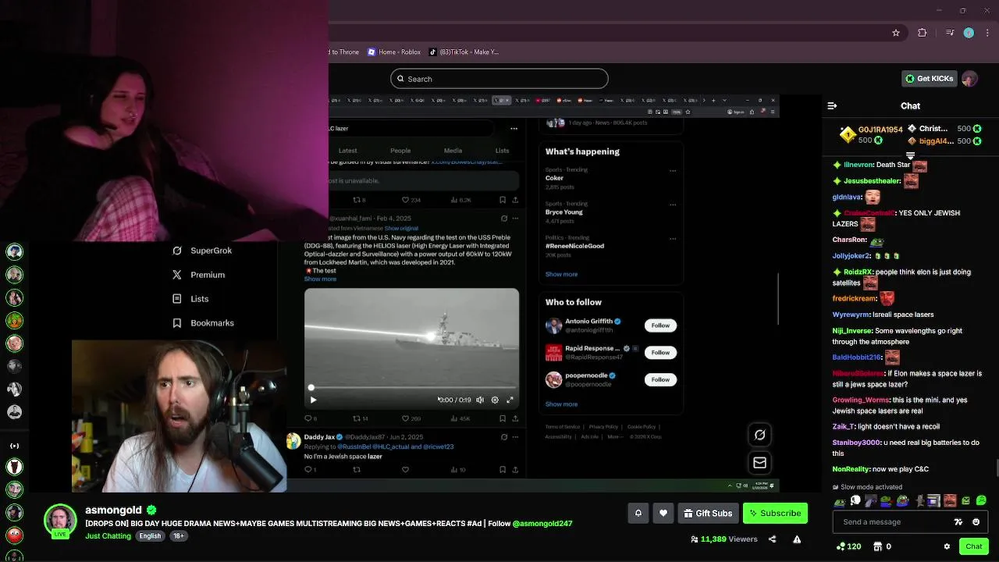Open the Messages envelope floating icon
Screen dimensions: 999x562
[759, 463]
